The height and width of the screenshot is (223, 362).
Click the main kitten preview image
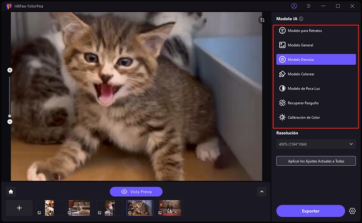(x=137, y=96)
